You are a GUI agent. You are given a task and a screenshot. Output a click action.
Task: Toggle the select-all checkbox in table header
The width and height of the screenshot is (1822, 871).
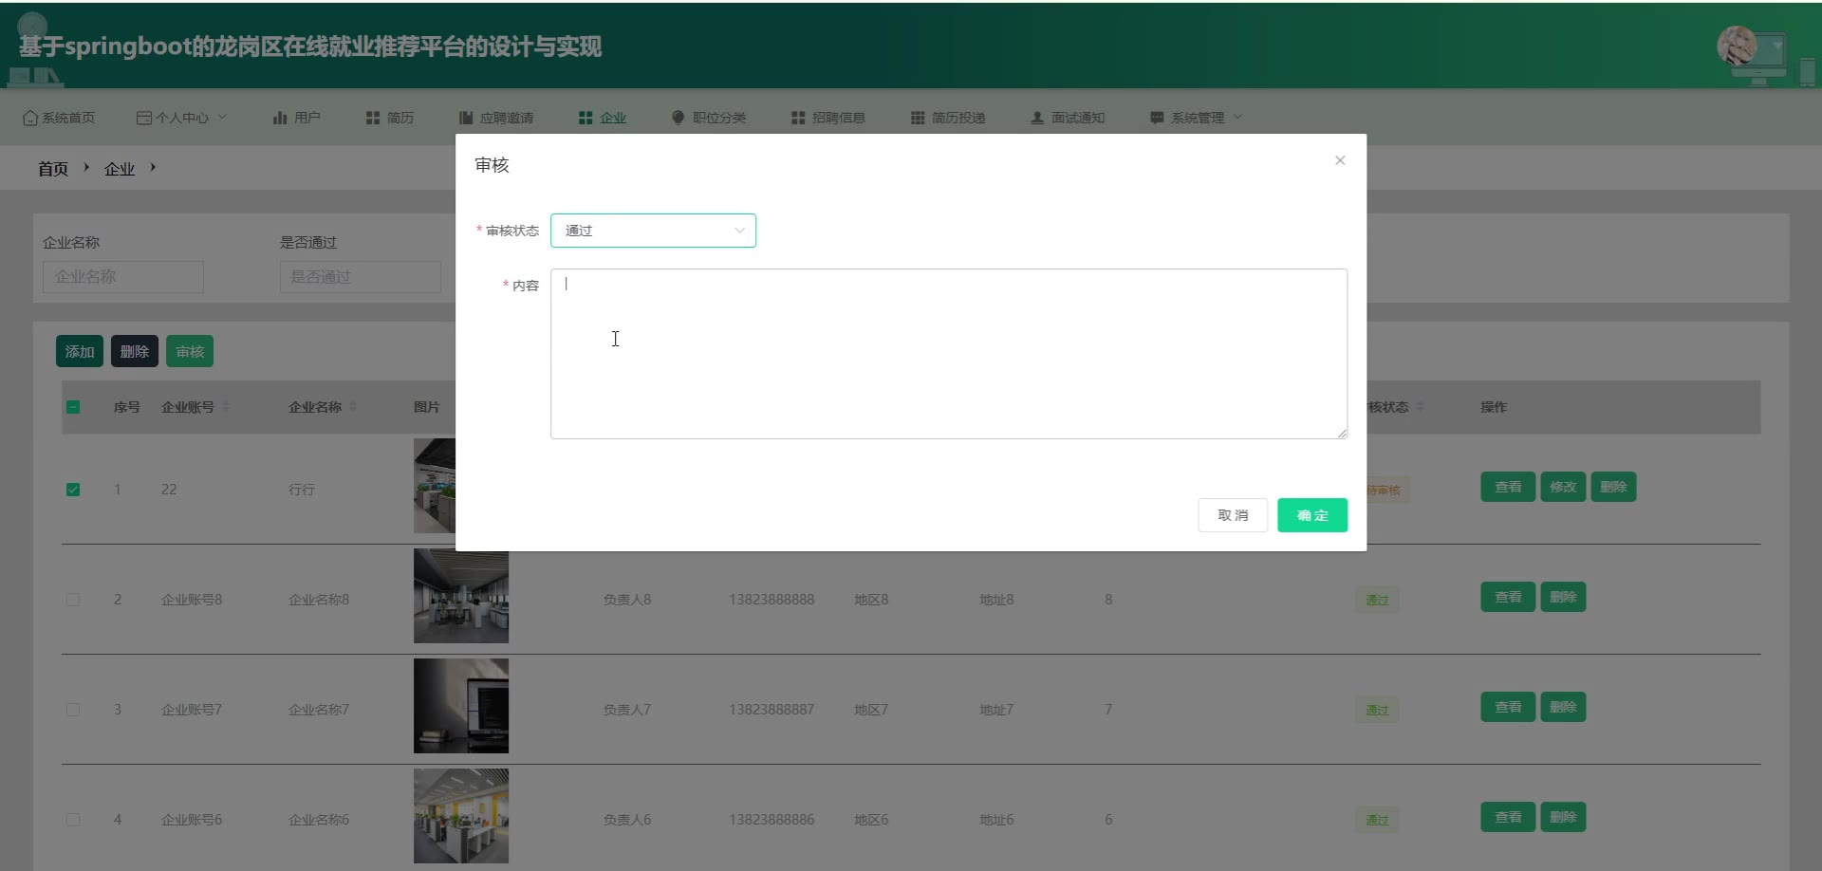click(x=73, y=407)
